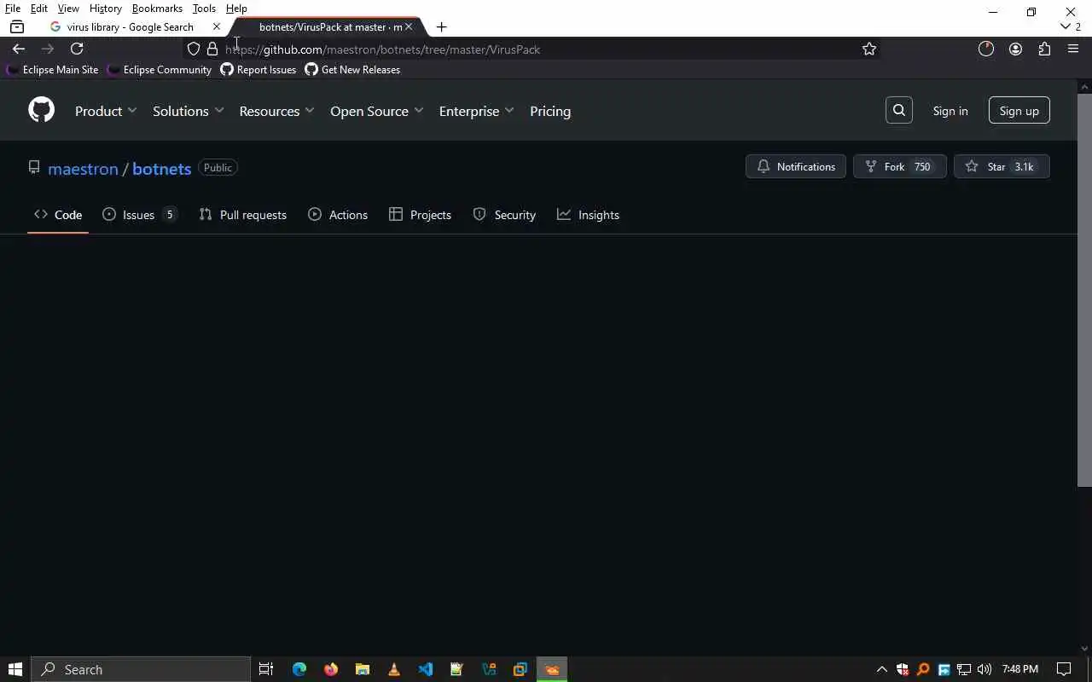Open the Pull requests tab
This screenshot has height=682, width=1092.
243,215
